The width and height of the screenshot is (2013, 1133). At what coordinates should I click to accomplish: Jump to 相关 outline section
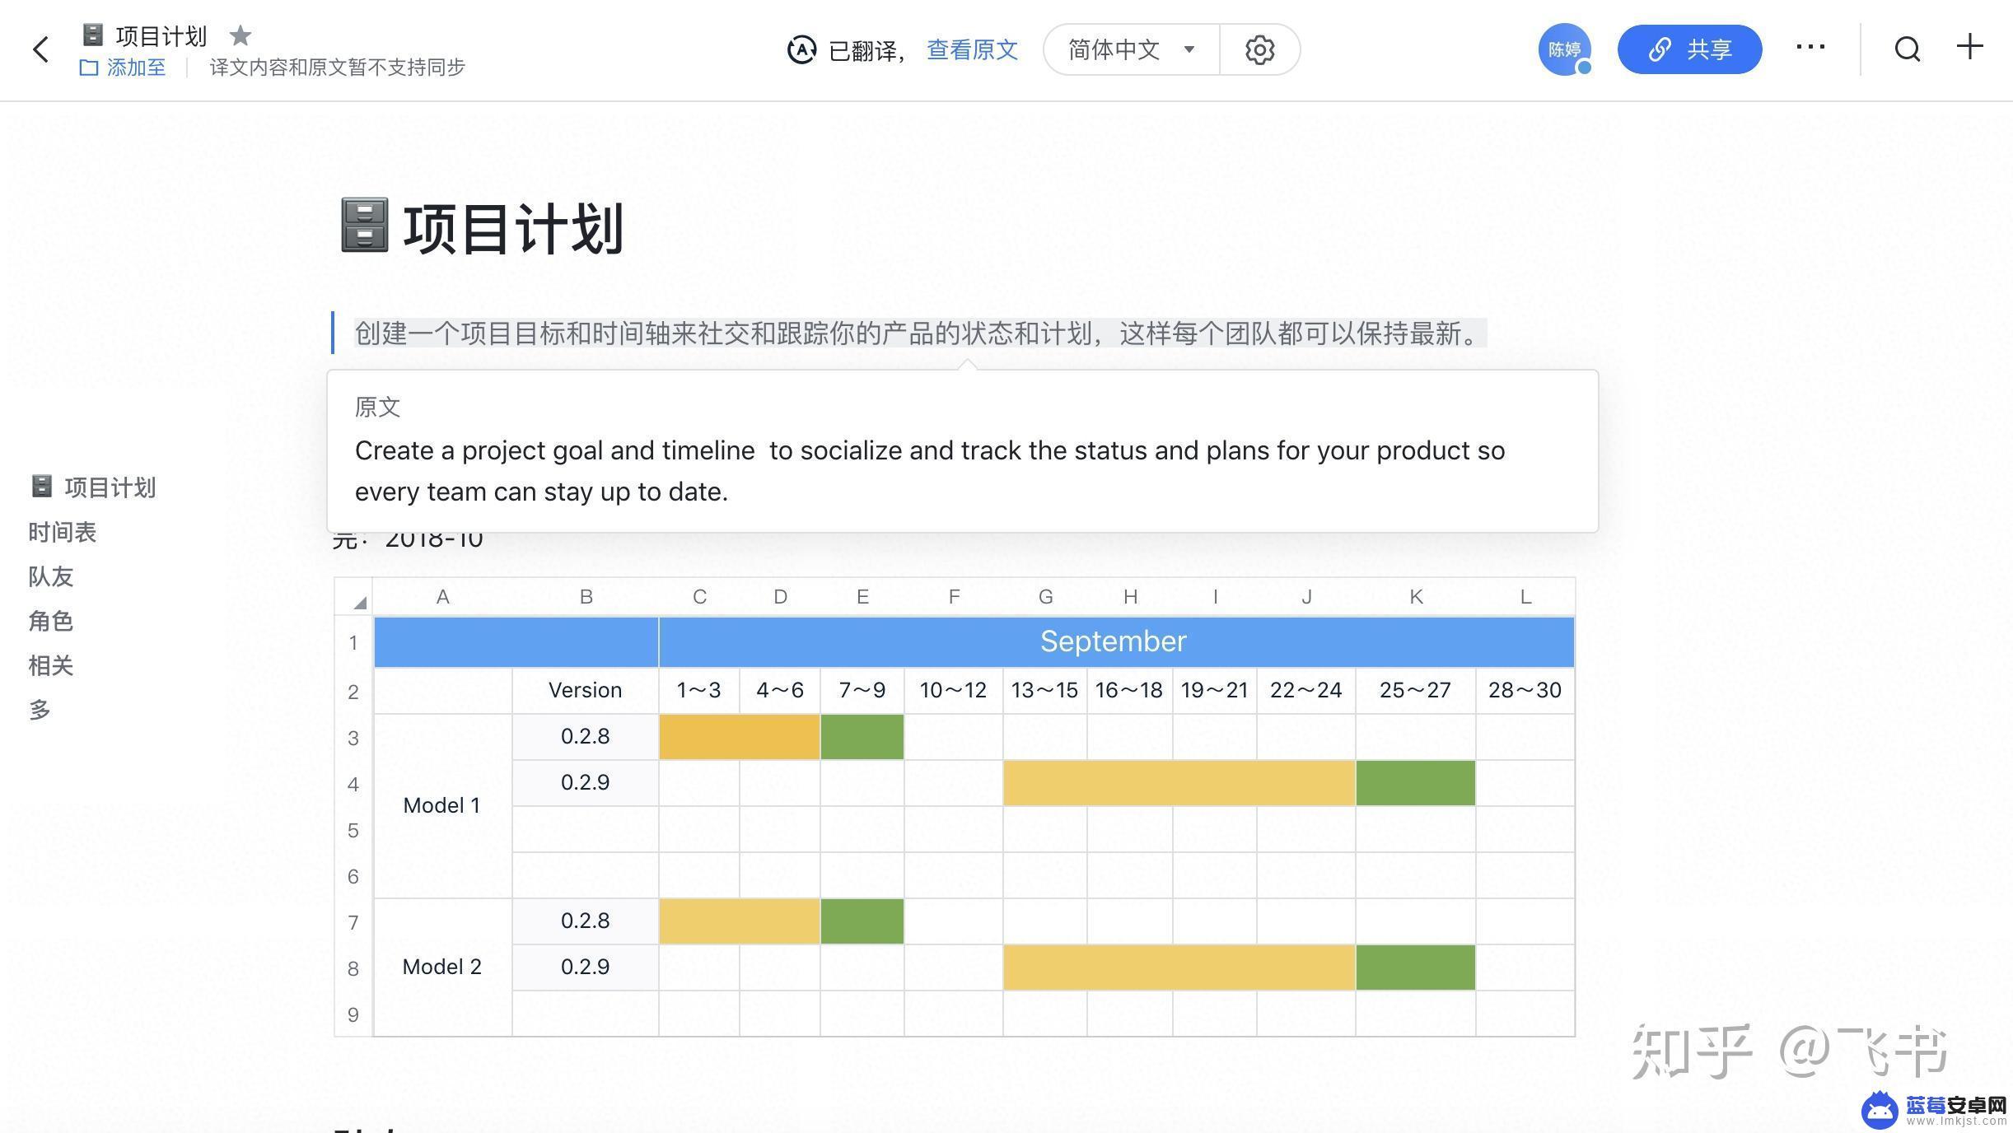tap(51, 665)
